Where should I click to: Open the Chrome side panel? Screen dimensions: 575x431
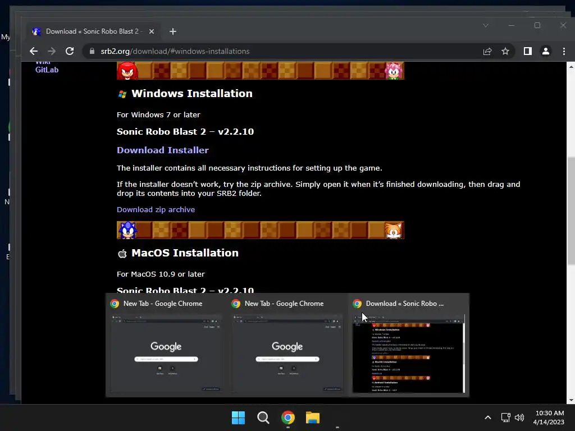528,51
